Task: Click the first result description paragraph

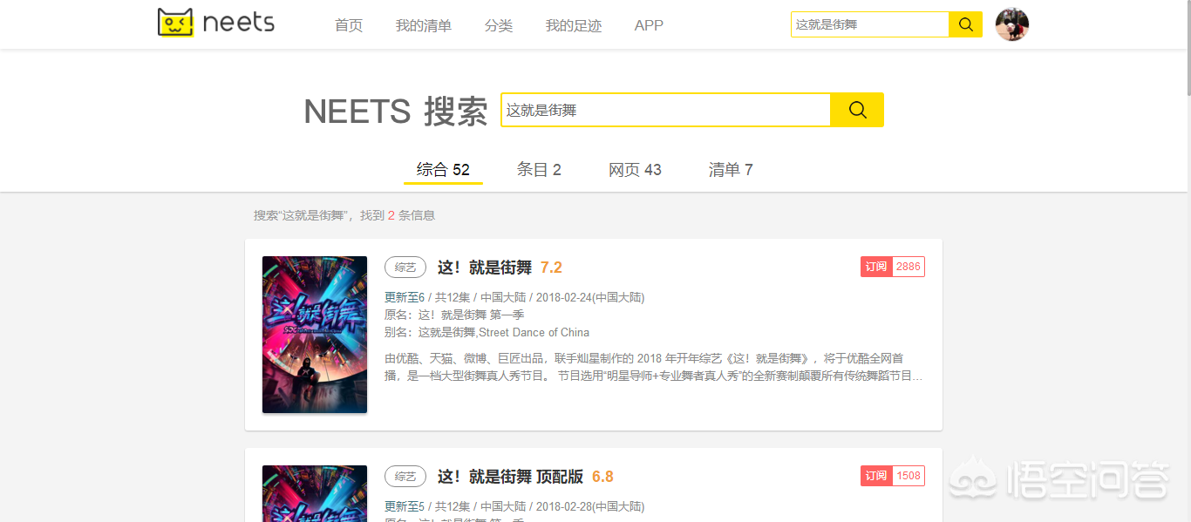Action: click(x=654, y=367)
